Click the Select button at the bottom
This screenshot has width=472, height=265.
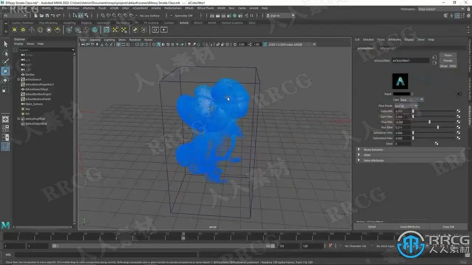point(372,227)
